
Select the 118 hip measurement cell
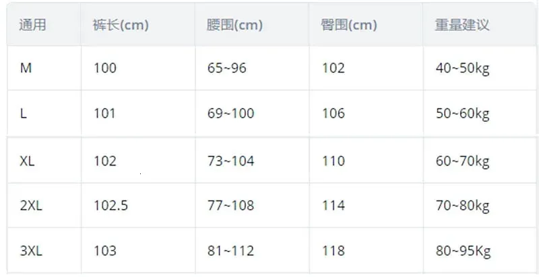click(333, 251)
